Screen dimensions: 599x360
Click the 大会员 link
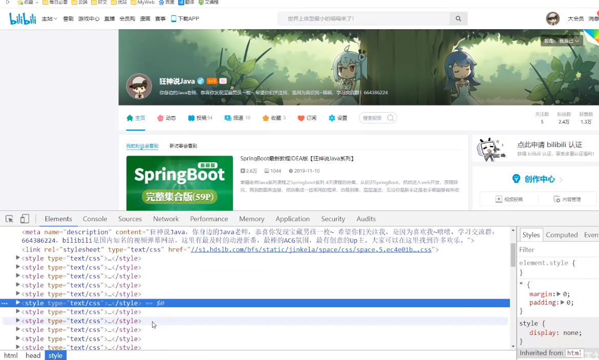coord(575,18)
